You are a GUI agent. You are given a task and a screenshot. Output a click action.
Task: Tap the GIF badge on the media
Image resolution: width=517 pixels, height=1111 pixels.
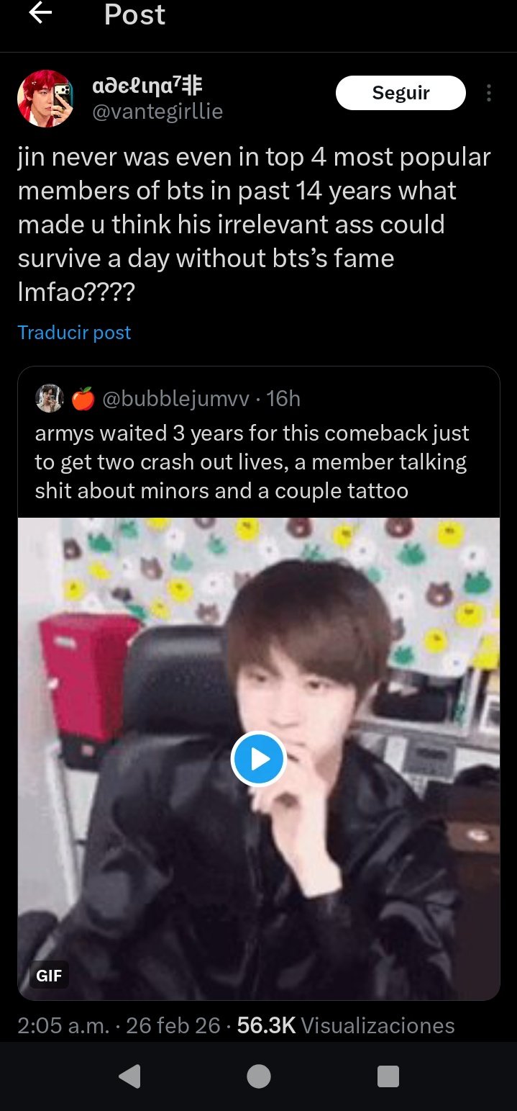click(x=49, y=976)
